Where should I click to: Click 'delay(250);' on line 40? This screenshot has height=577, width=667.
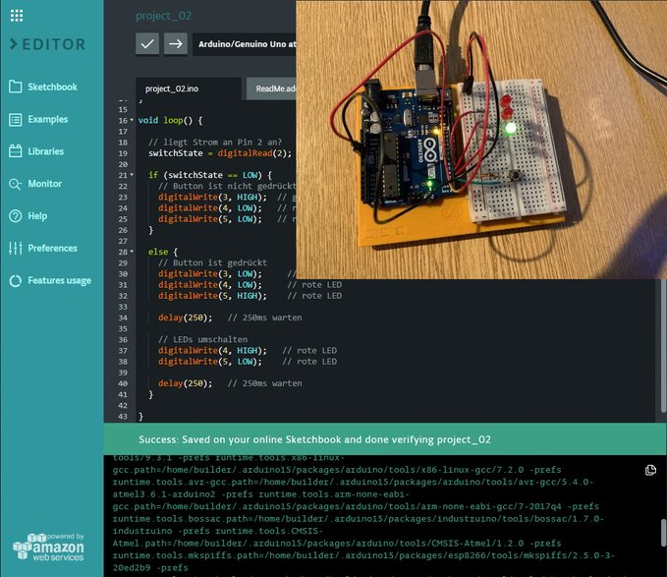(185, 383)
